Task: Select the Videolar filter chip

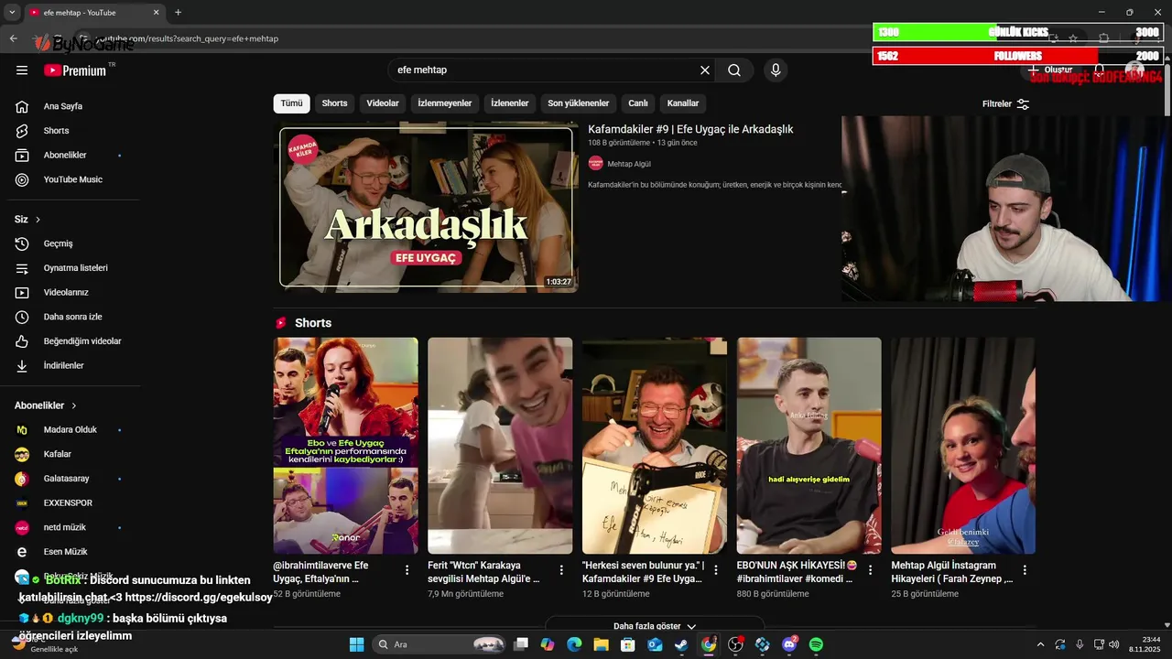Action: coord(383,103)
